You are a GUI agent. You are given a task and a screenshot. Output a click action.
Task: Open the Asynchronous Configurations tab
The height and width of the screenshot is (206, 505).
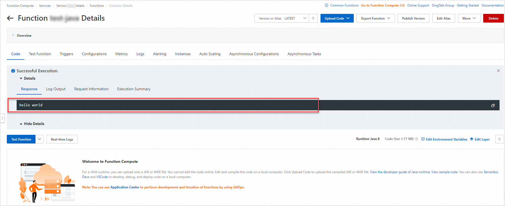point(254,54)
